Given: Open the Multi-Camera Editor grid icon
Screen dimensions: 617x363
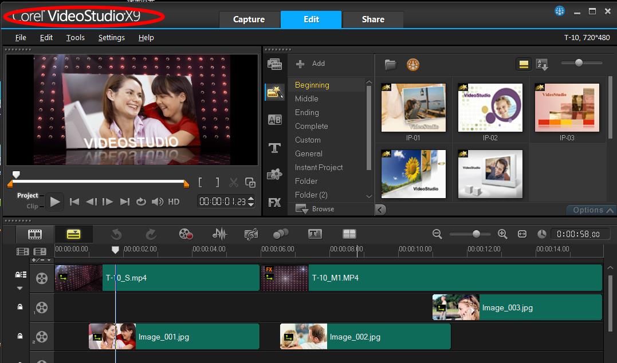Looking at the screenshot, I should coord(349,234).
